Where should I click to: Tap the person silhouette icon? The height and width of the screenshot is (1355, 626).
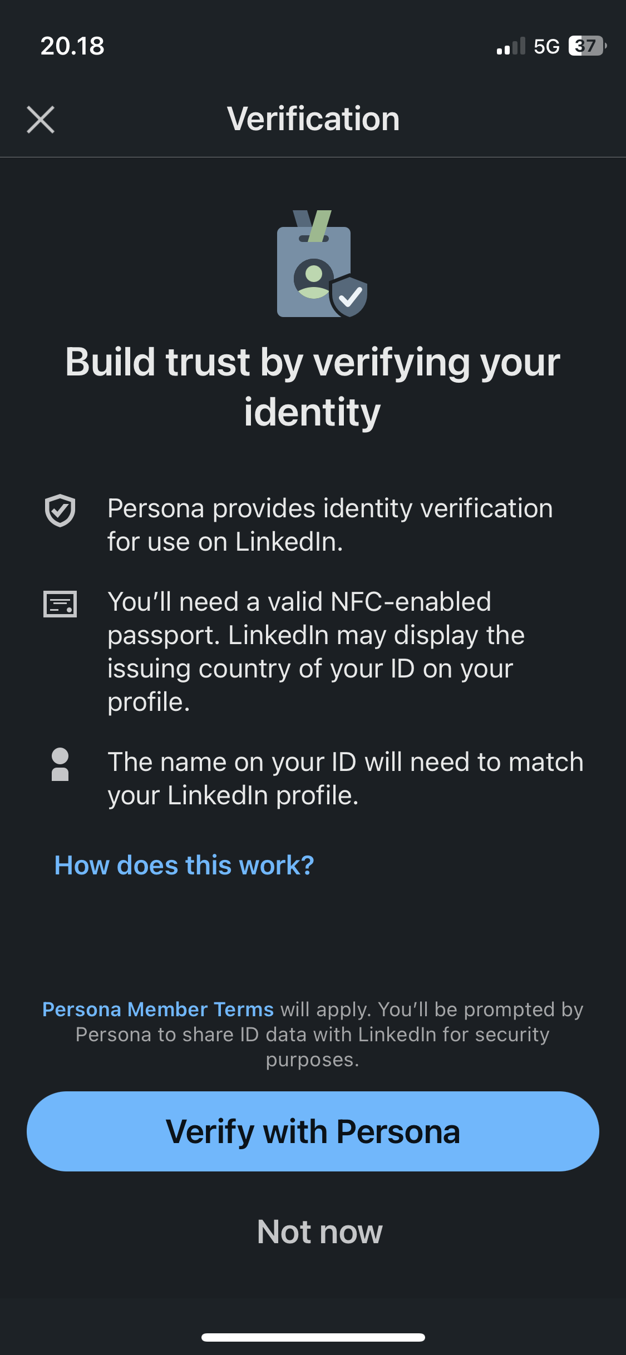tap(60, 764)
